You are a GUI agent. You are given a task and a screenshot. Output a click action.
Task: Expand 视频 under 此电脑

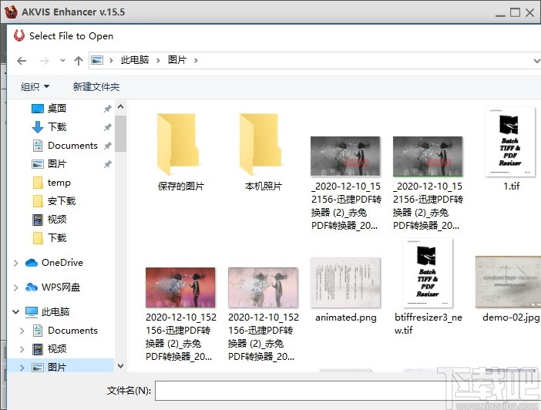(22, 349)
